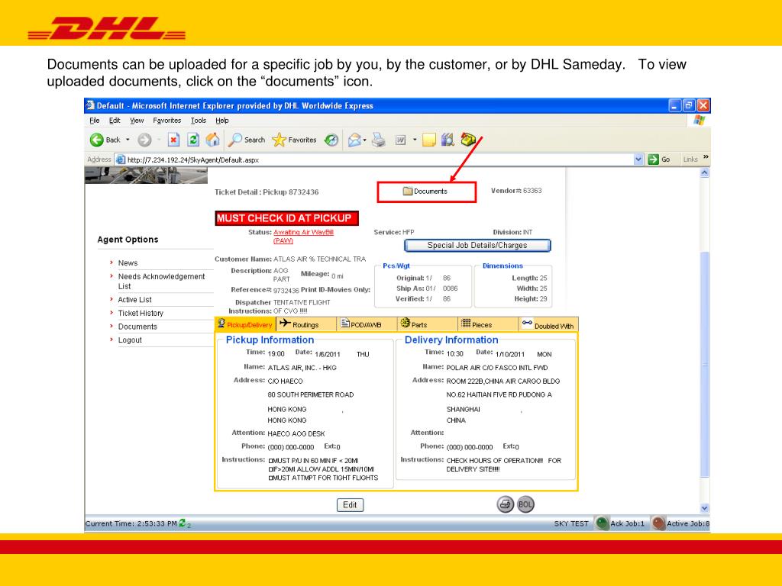
Task: Open the Tools menu
Action: pyautogui.click(x=198, y=121)
